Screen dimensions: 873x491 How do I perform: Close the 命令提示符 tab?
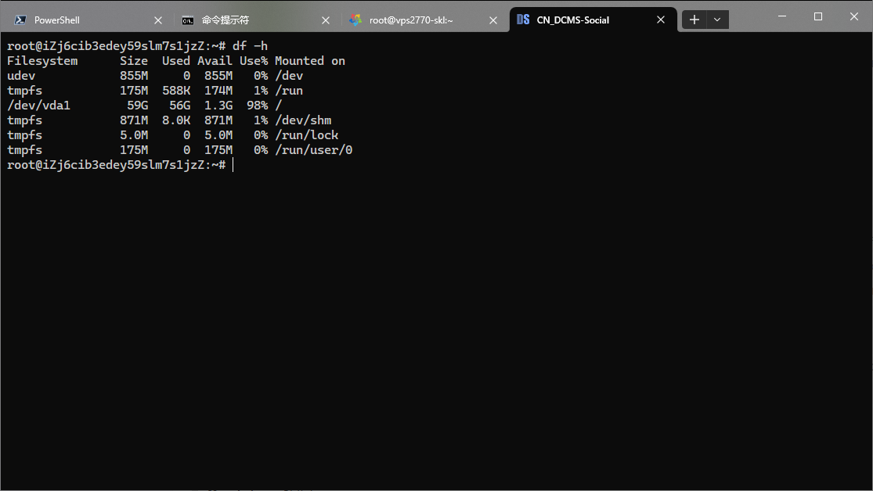pos(326,20)
